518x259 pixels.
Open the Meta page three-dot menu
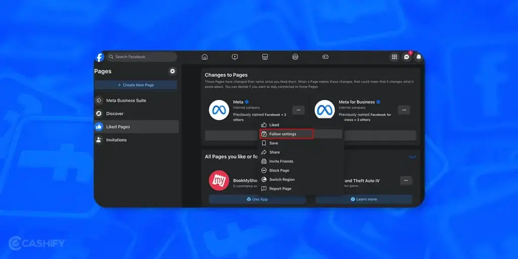click(298, 110)
